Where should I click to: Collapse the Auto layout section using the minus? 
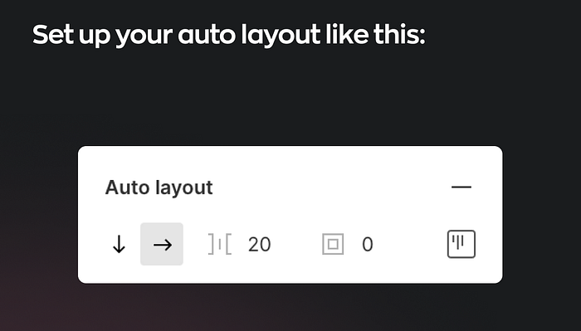click(x=461, y=187)
